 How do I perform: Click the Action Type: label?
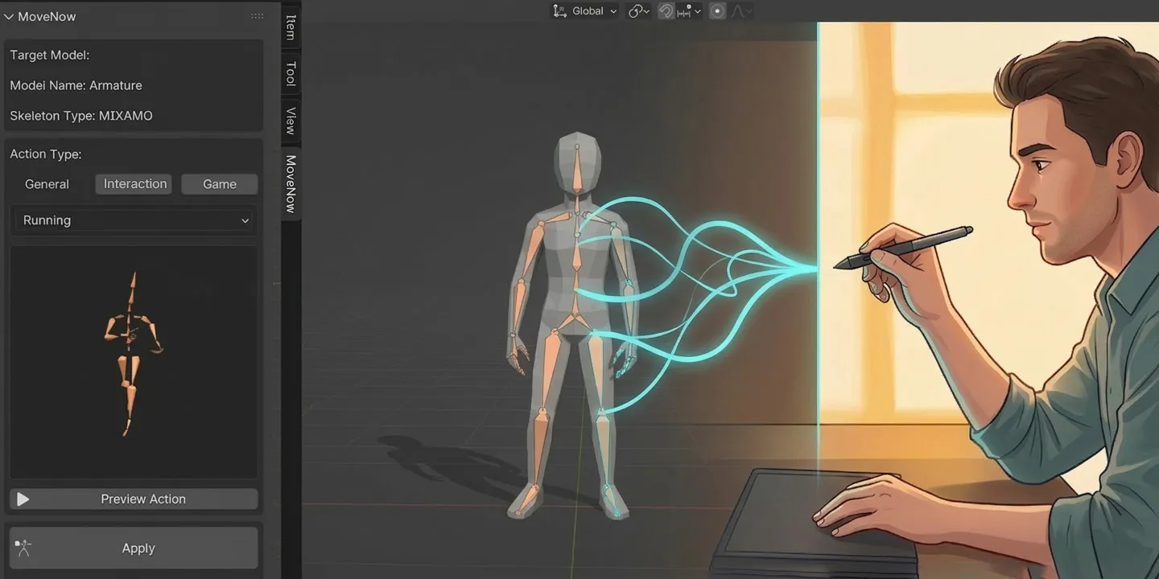pyautogui.click(x=46, y=154)
